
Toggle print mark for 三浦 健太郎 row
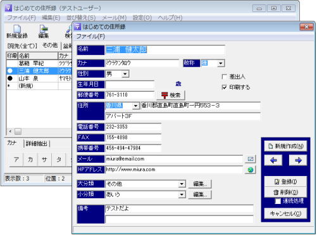pyautogui.click(x=10, y=71)
